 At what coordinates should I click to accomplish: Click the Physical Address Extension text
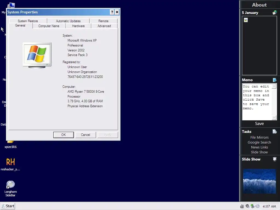pos(85,106)
